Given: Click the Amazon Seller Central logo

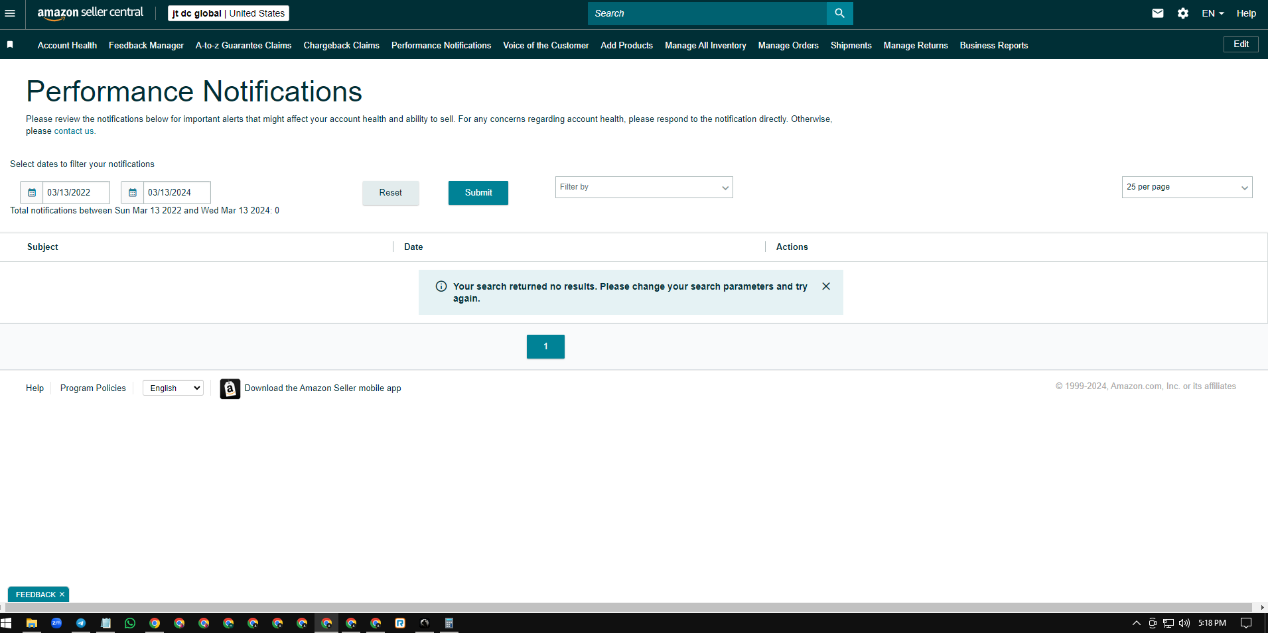Looking at the screenshot, I should [x=90, y=13].
